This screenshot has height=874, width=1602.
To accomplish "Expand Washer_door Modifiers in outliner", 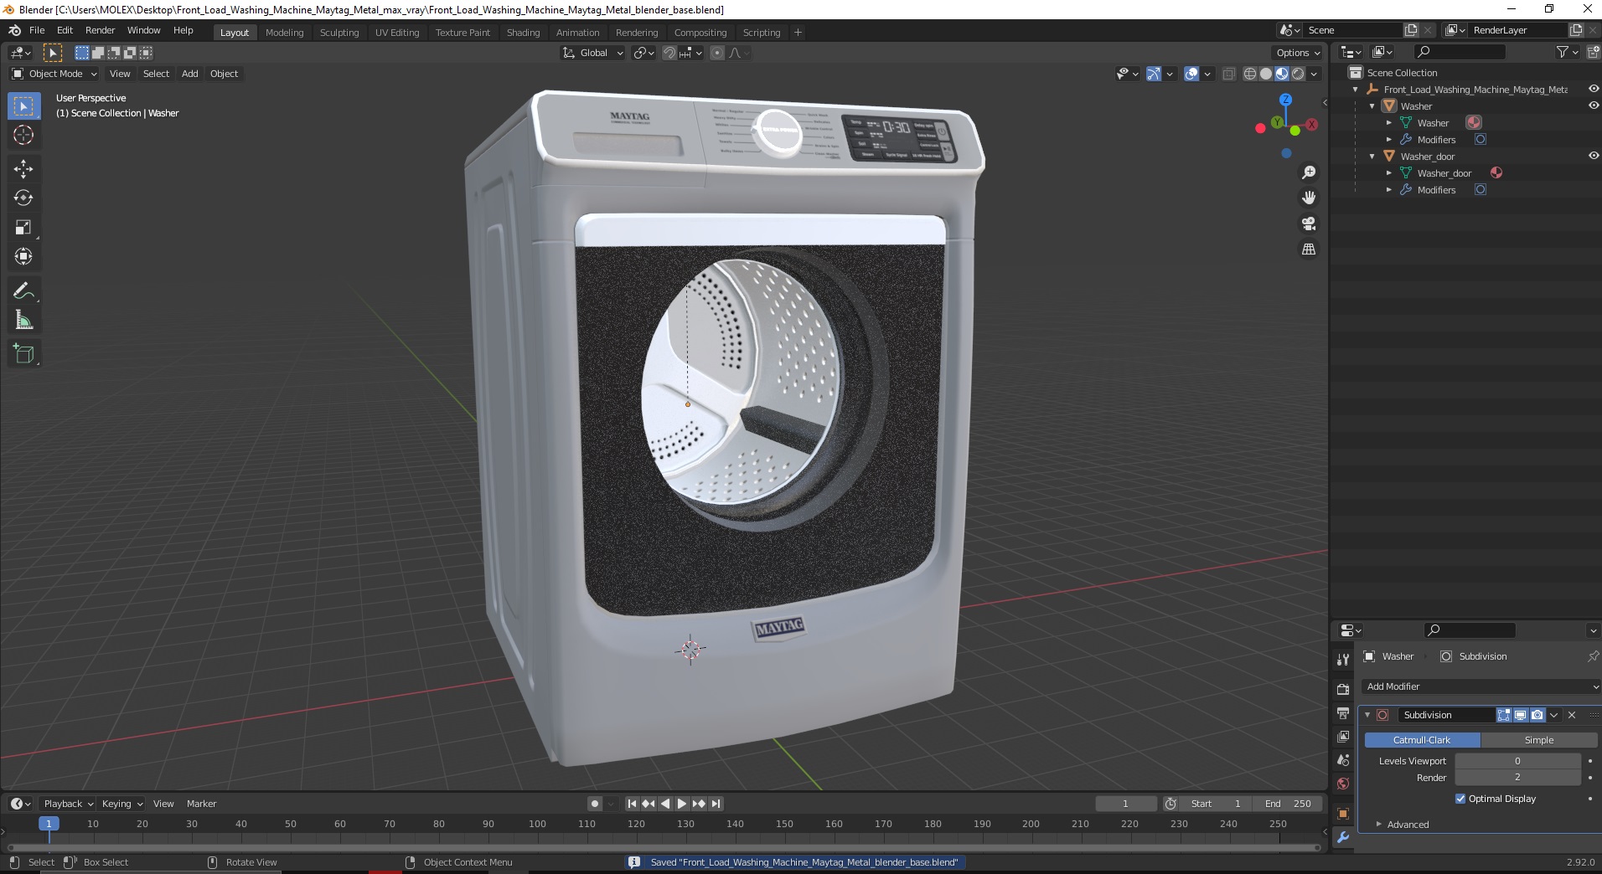I will 1388,190.
